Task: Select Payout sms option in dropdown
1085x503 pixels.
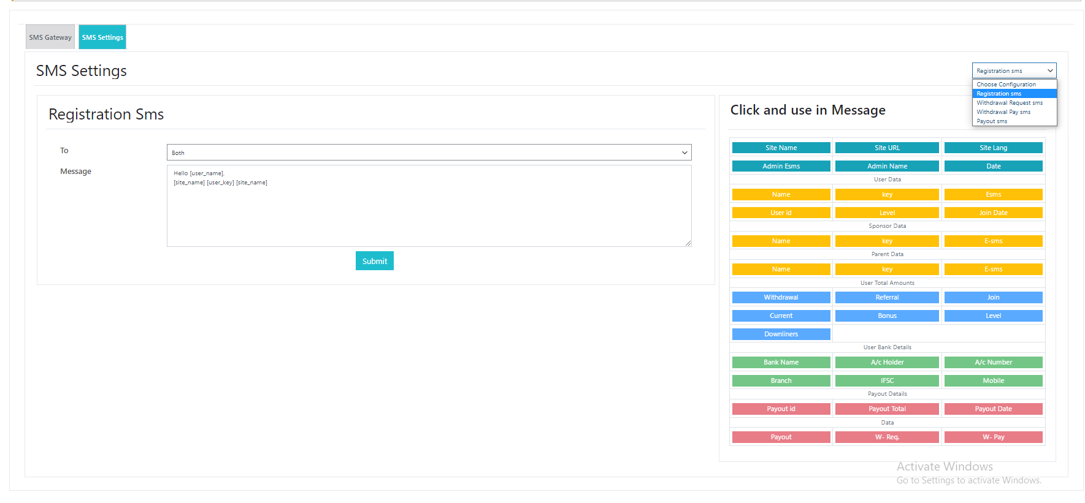Action: 992,121
